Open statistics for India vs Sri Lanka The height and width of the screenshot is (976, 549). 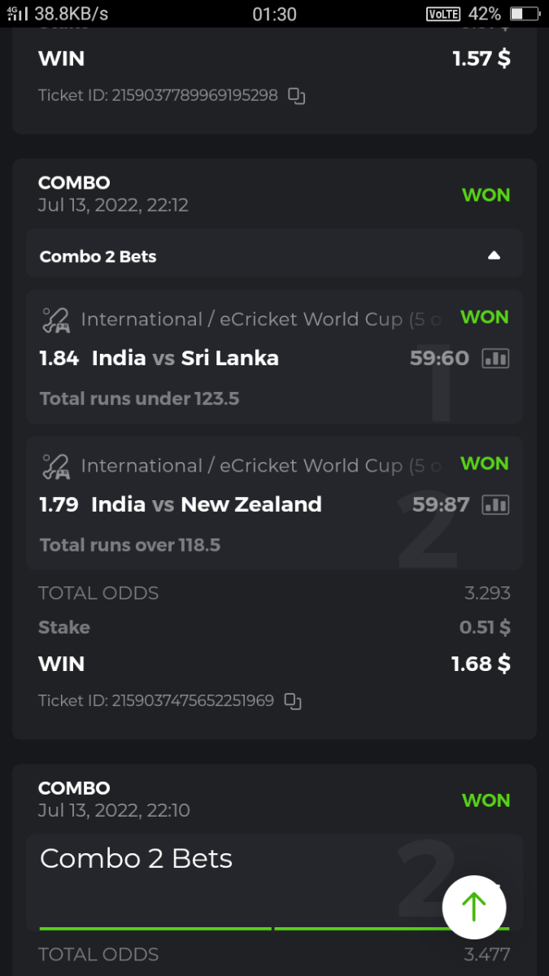click(x=495, y=359)
